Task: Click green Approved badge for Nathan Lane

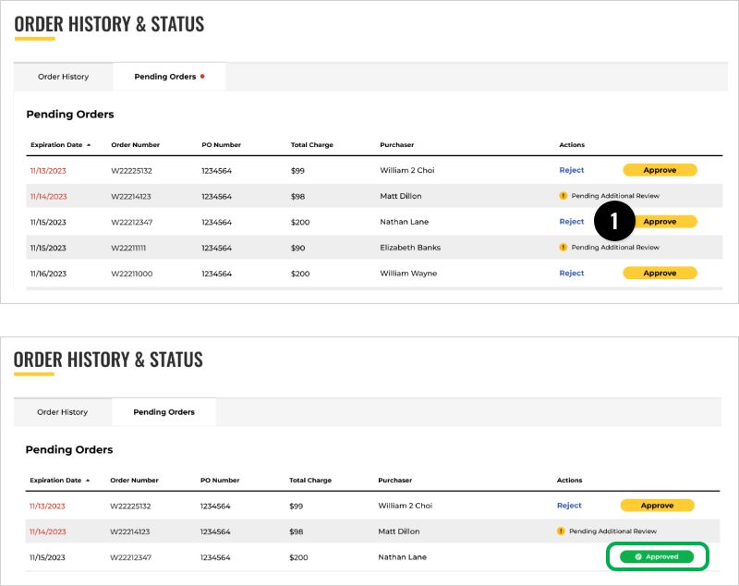Action: 657,556
